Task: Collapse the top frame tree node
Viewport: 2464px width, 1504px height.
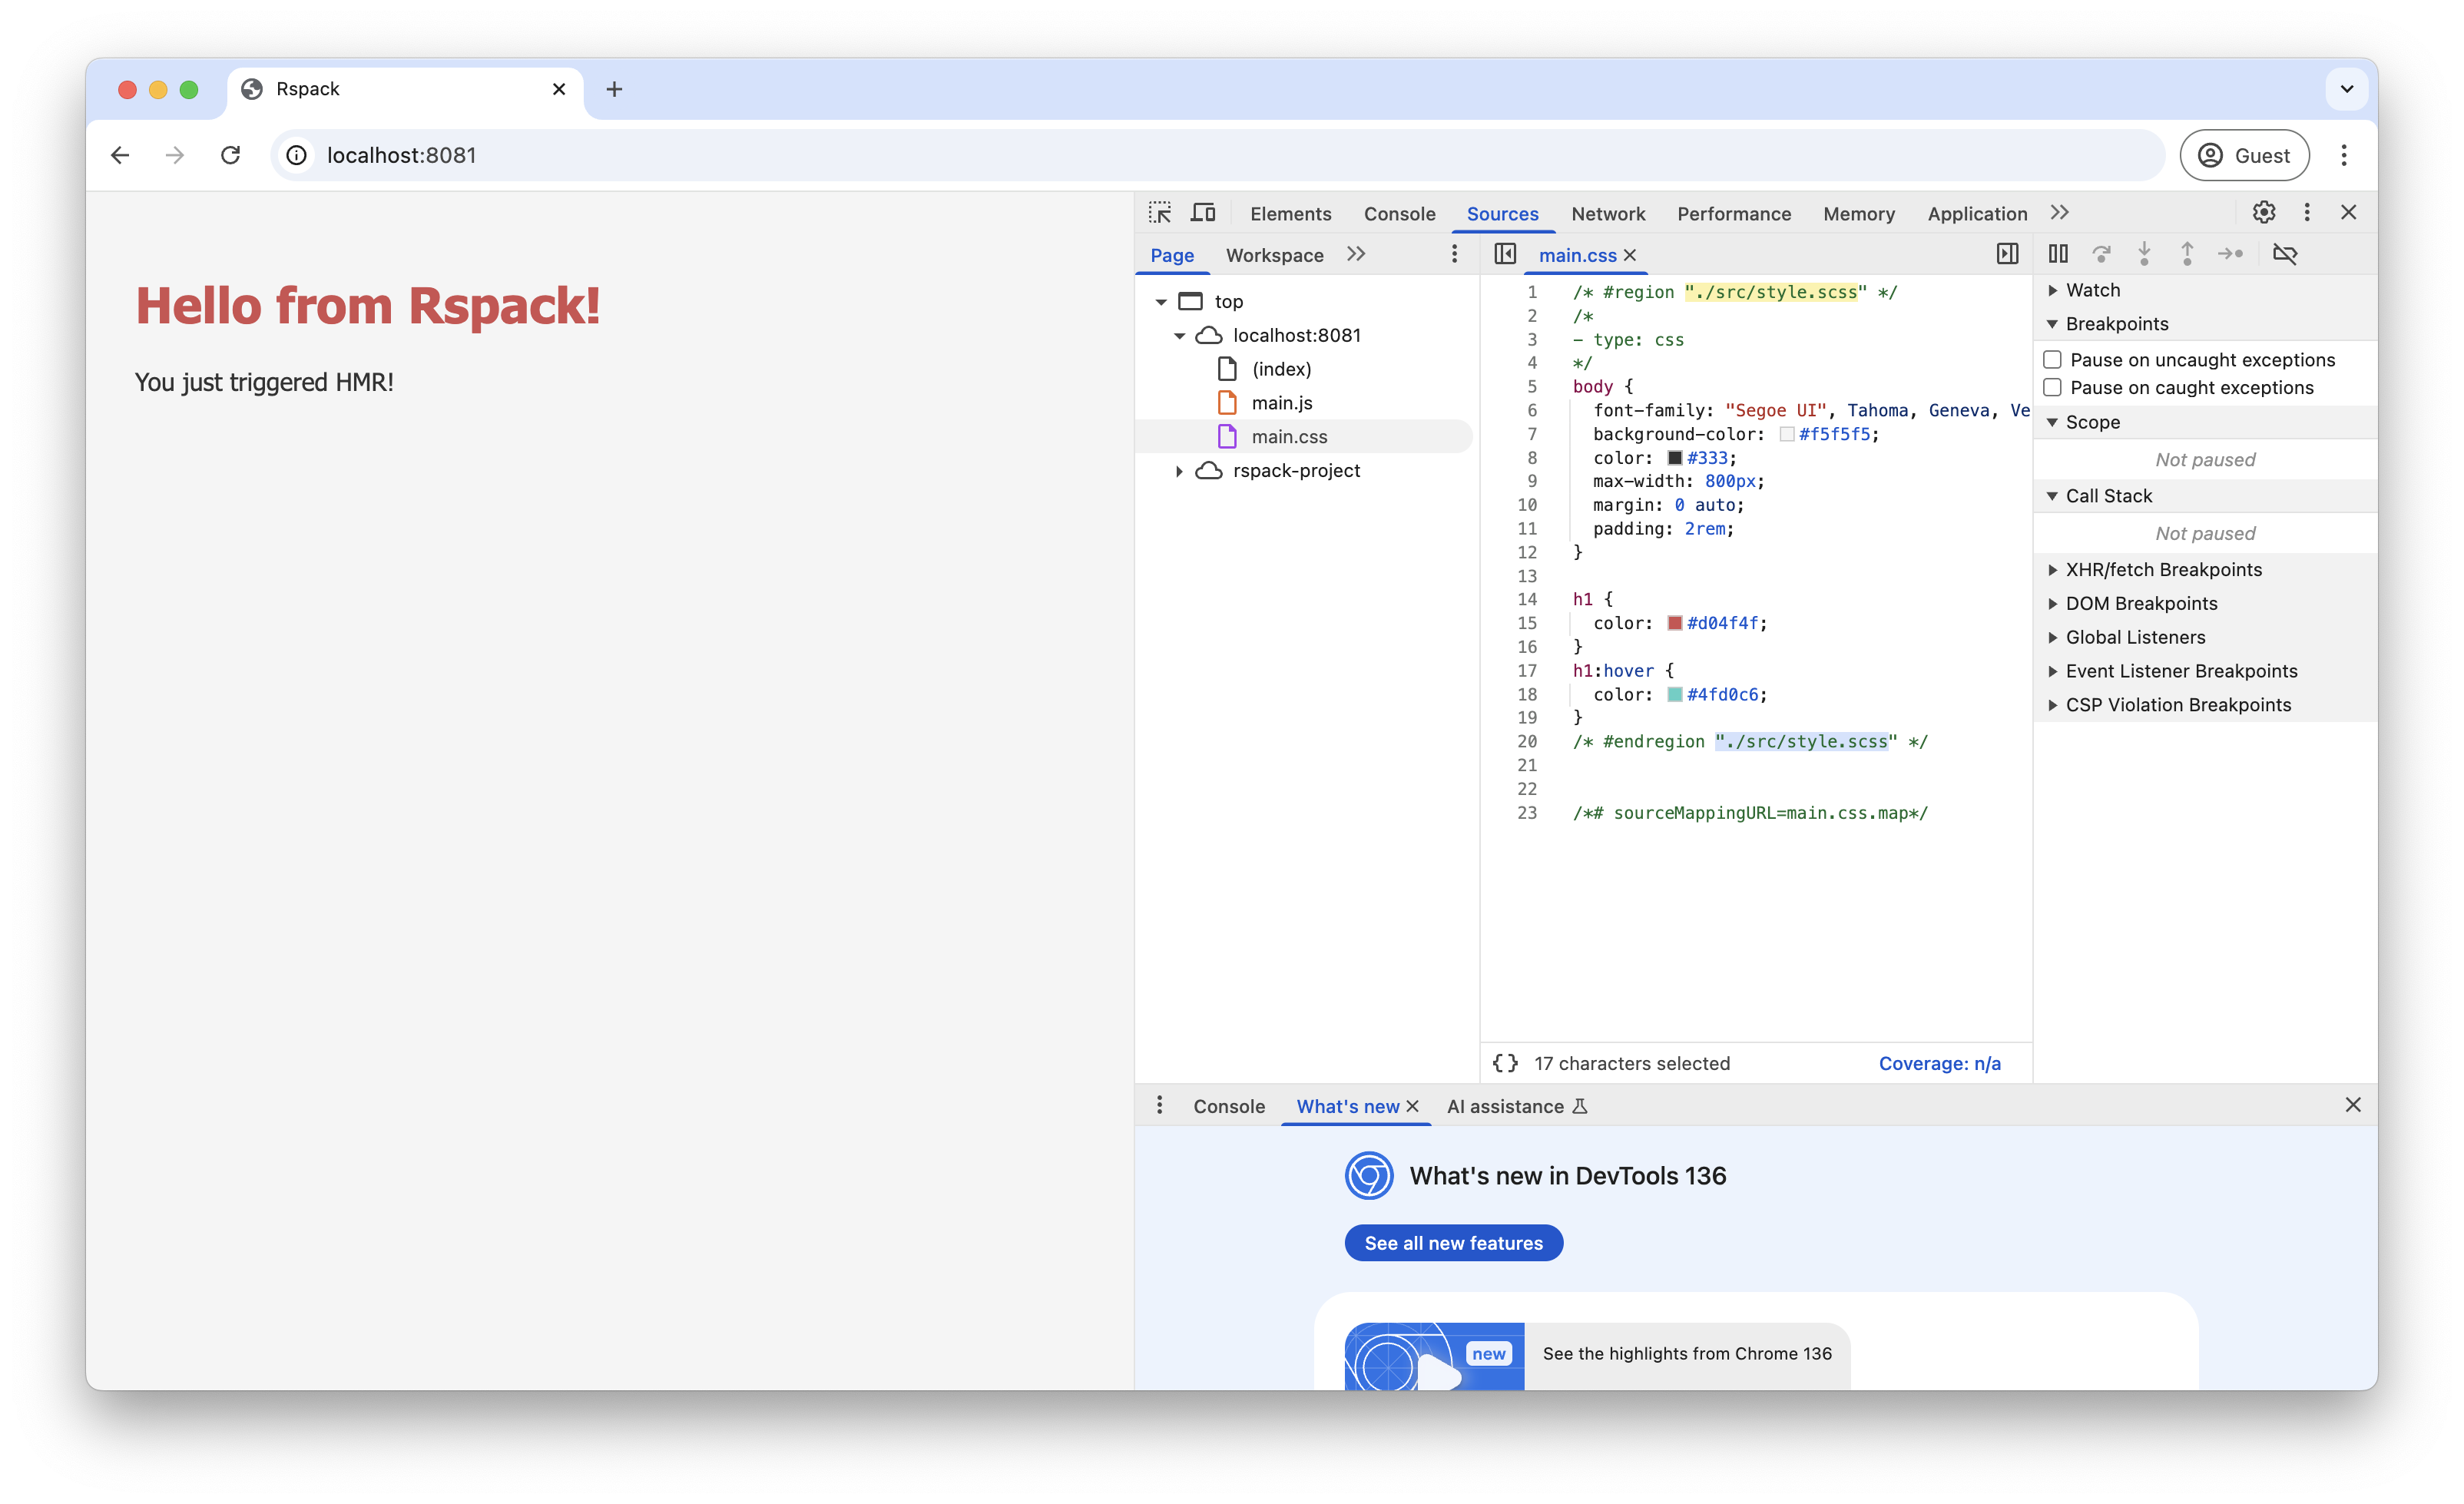Action: point(1161,302)
